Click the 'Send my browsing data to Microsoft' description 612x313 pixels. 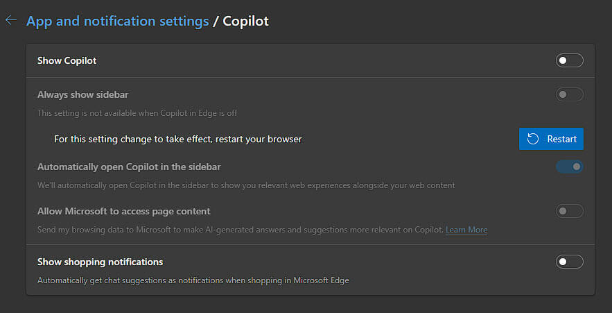tap(241, 230)
